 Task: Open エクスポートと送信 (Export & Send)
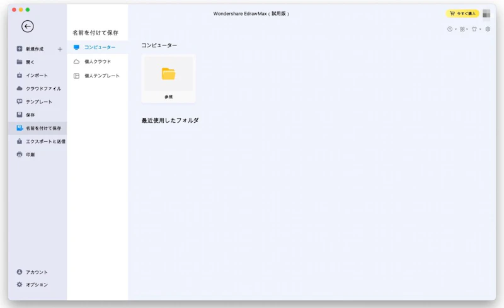click(37, 141)
